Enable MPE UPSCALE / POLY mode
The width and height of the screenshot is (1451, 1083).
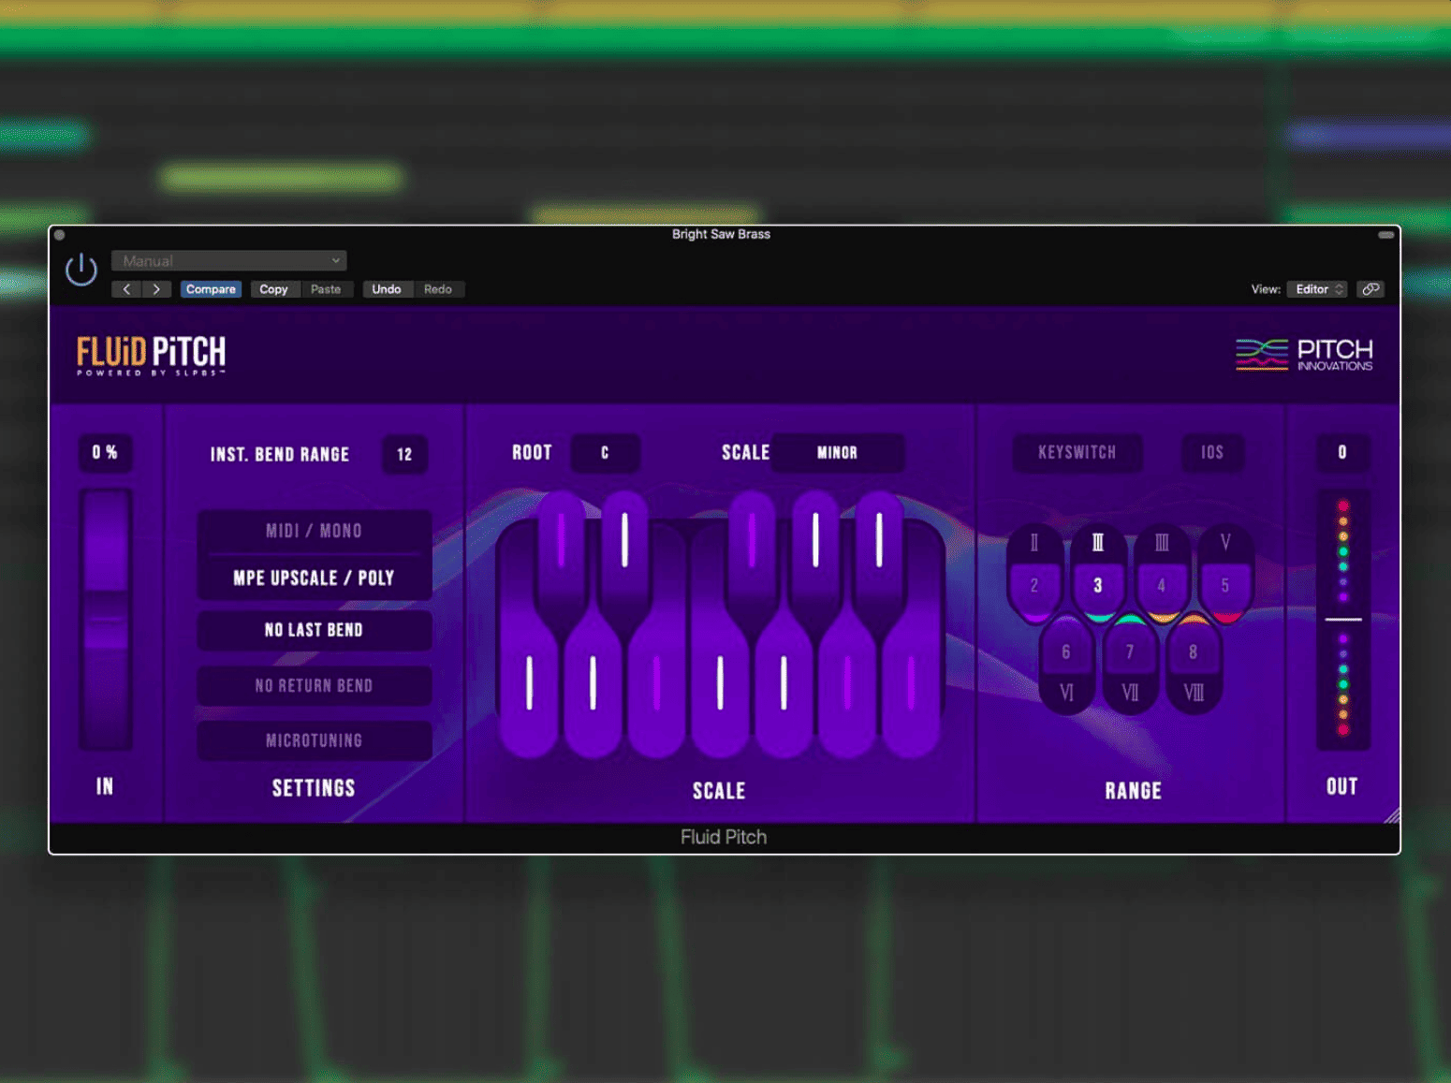(314, 578)
